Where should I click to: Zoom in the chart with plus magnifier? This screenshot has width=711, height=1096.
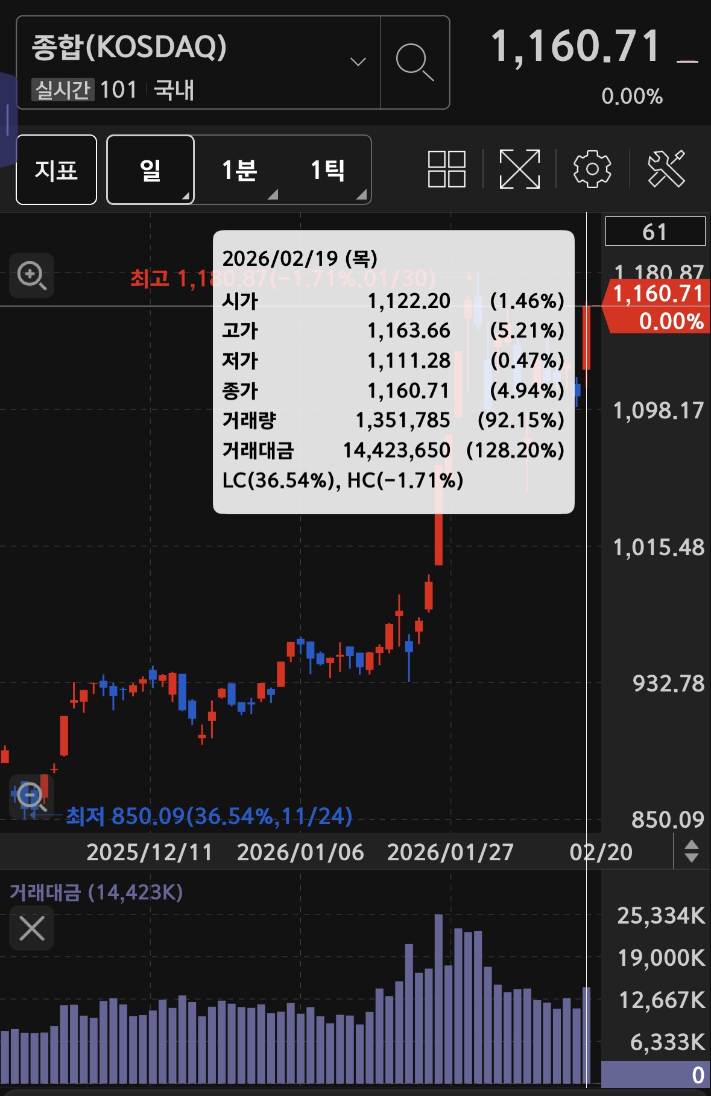[x=31, y=276]
